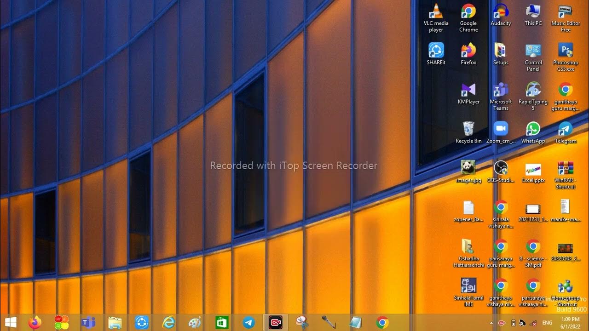This screenshot has height=331, width=589.
Task: Open the Windows Start button
Action: pyautogui.click(x=11, y=322)
